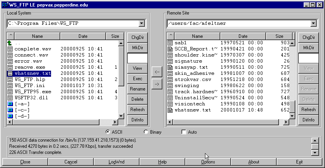Click the UninstallSecu~ file icon
This screenshot has width=325, height=168.
[170, 98]
